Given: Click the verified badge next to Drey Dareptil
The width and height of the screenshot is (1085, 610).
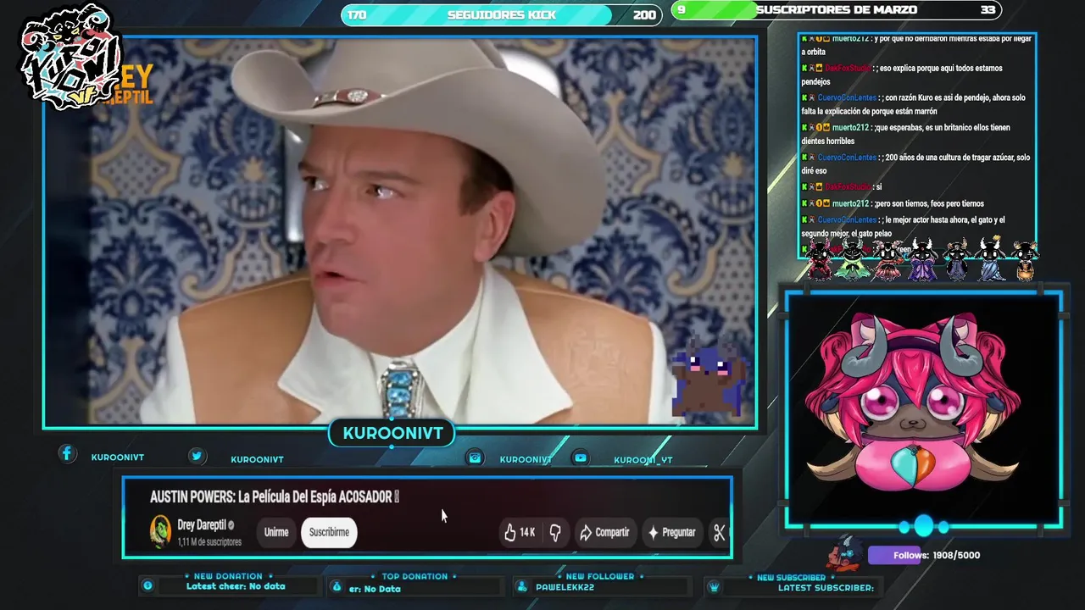Looking at the screenshot, I should (x=231, y=525).
